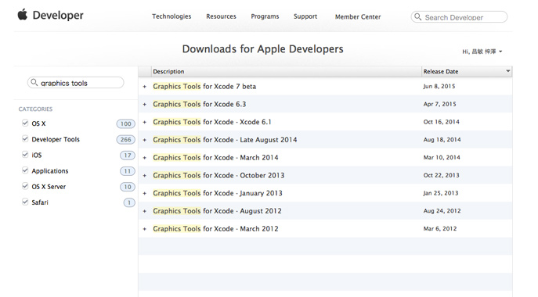This screenshot has height=297, width=538.
Task: Open Graphics Tools for Xcode - March 2014 link
Action: click(215, 158)
